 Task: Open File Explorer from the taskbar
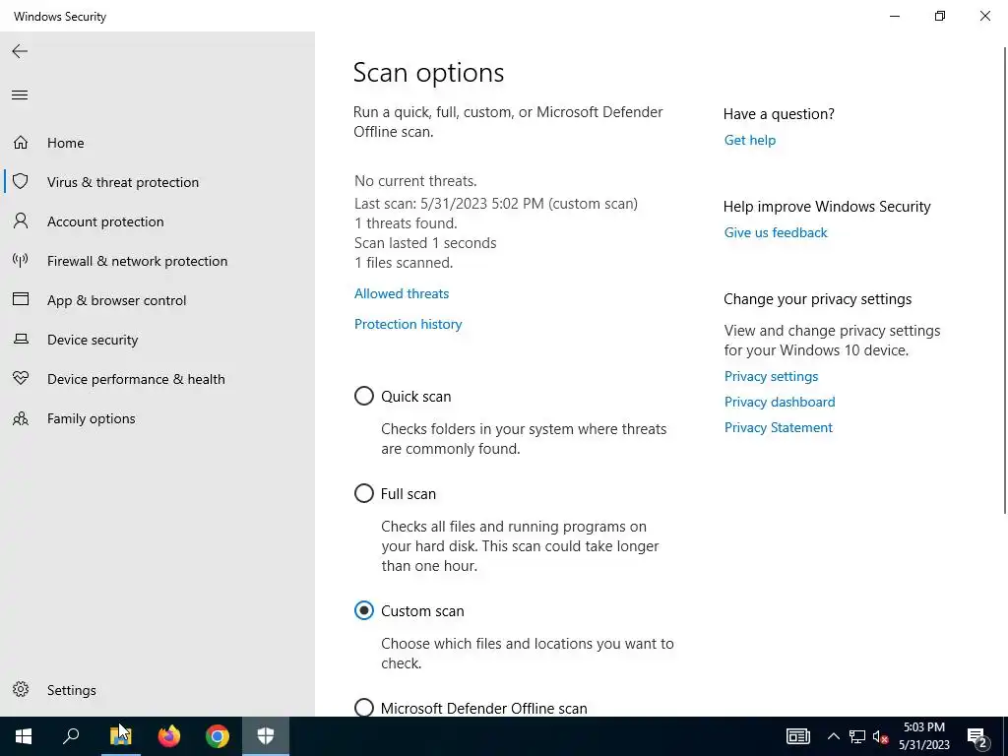point(120,736)
